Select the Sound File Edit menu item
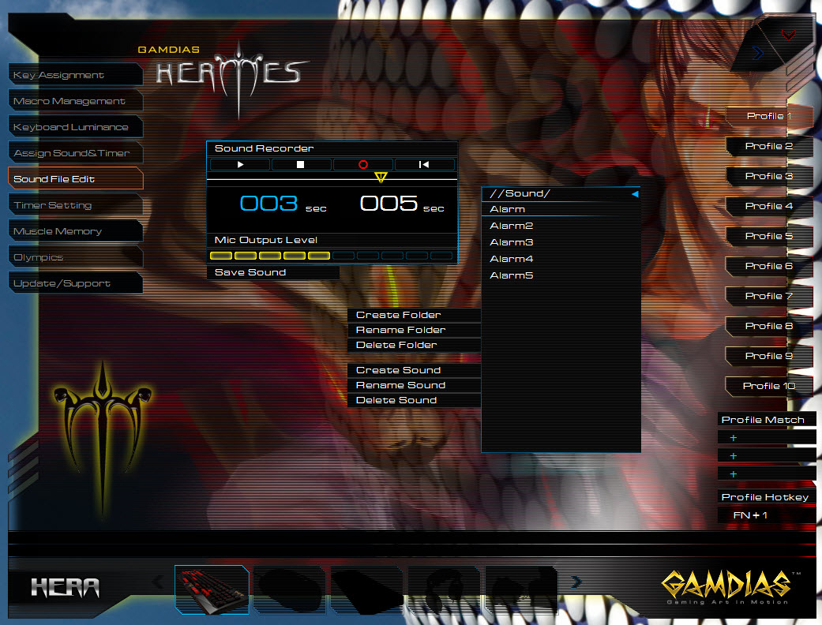 tap(76, 179)
